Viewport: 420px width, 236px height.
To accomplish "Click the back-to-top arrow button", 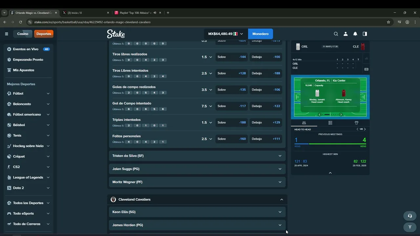I will click(410, 227).
